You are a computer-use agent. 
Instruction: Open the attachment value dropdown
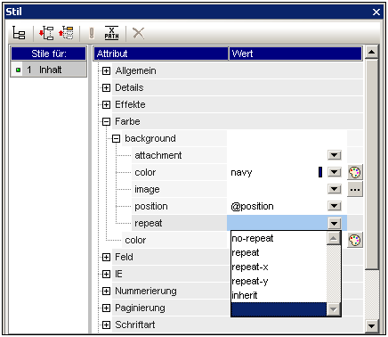pos(335,155)
